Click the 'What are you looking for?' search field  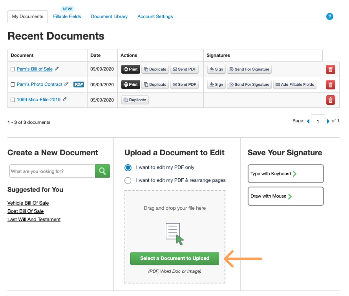[52, 171]
